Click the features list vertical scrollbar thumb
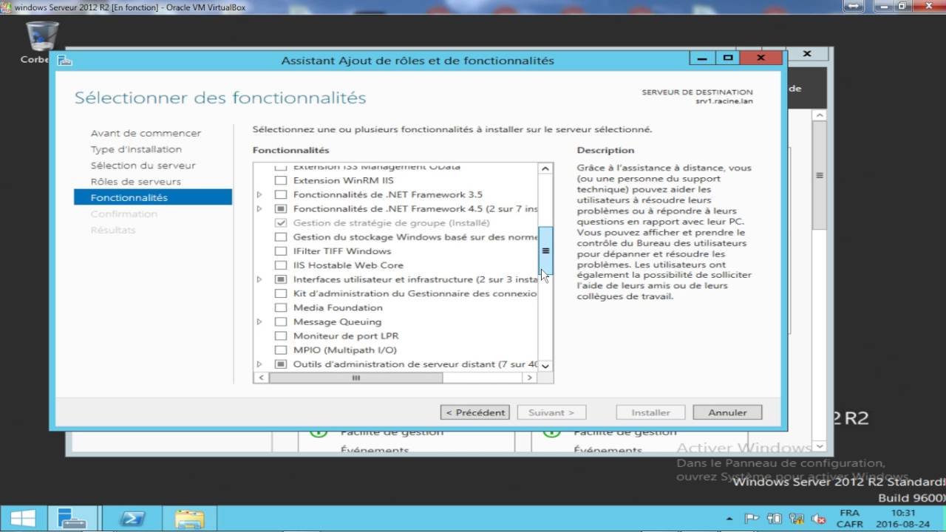This screenshot has height=532, width=946. [545, 250]
